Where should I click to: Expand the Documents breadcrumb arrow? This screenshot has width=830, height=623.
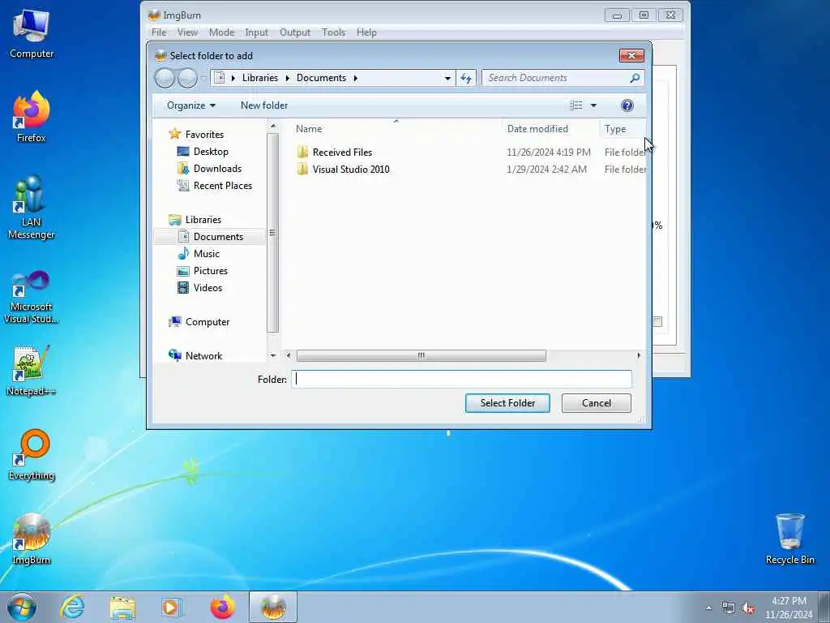[x=356, y=78]
